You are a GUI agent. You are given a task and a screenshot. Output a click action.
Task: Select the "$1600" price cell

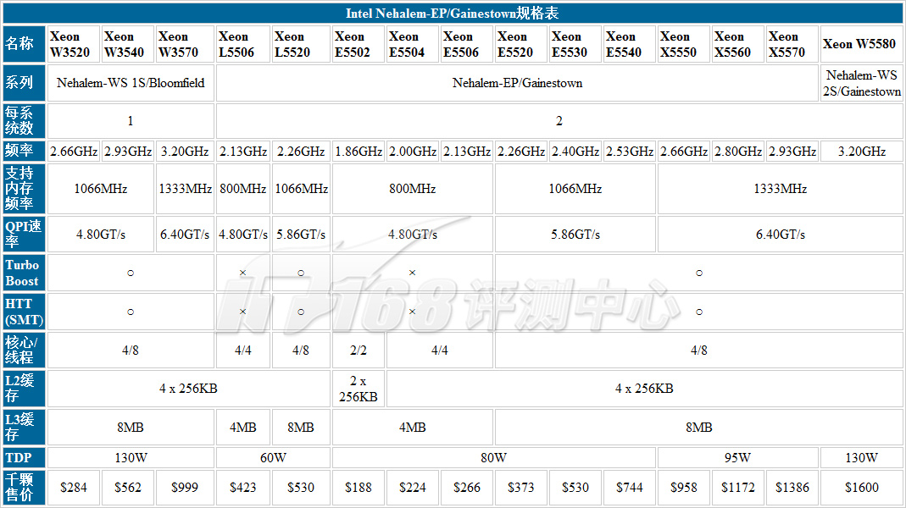(862, 488)
